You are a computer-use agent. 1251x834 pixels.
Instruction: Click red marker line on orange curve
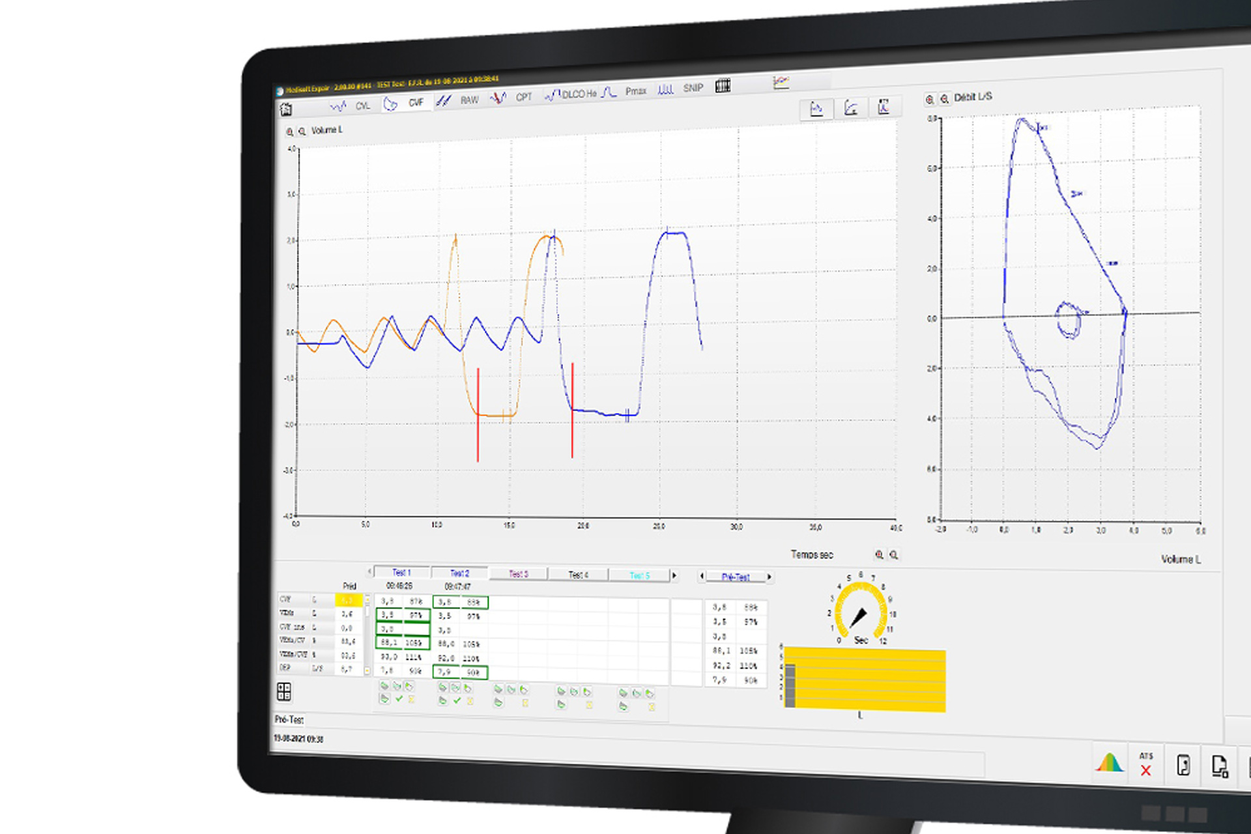coord(478,415)
